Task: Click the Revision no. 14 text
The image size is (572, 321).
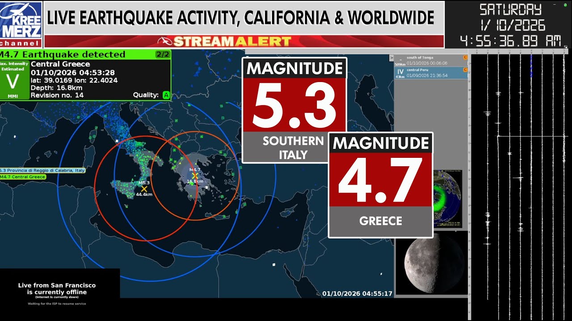Action: coord(57,95)
